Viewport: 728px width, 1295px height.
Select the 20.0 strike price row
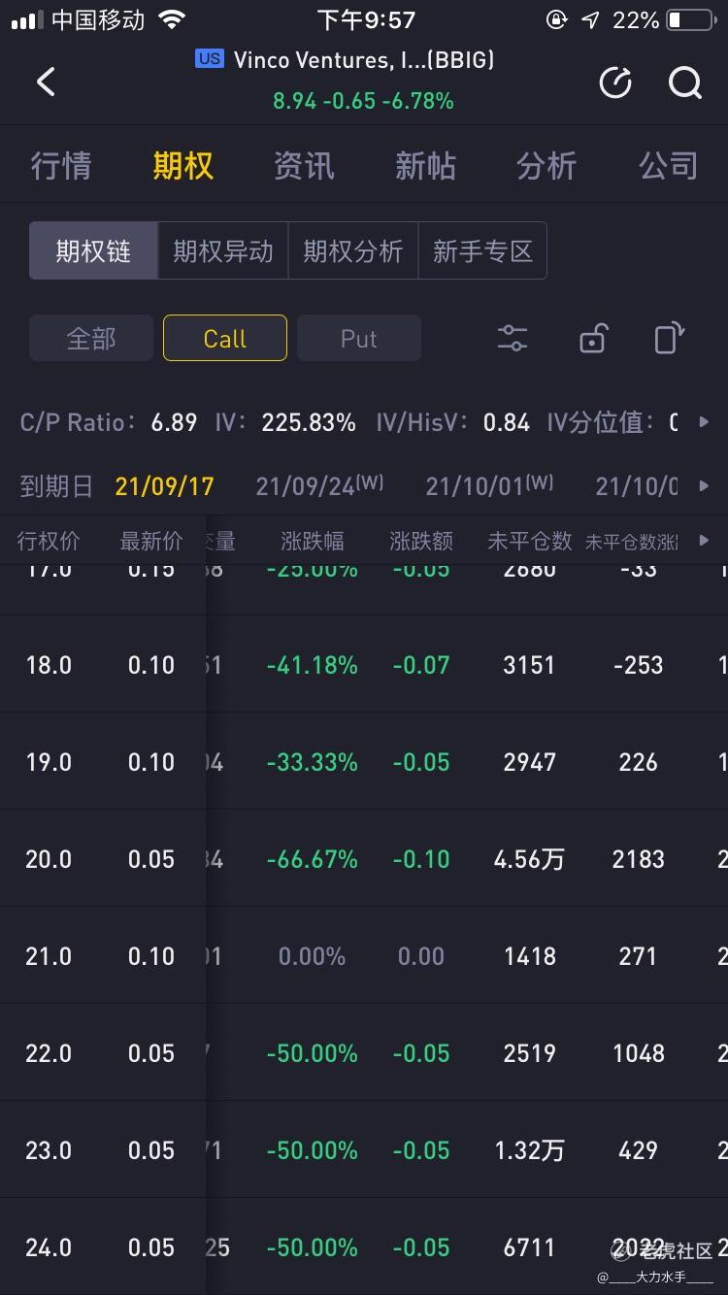49,859
